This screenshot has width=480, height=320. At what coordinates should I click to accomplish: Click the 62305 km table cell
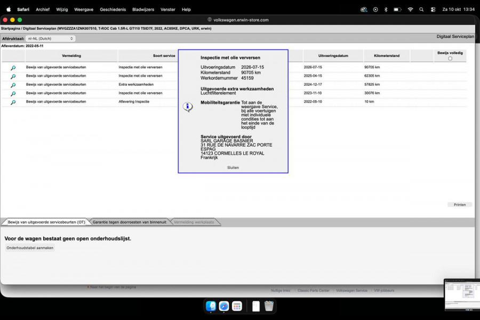(372, 76)
